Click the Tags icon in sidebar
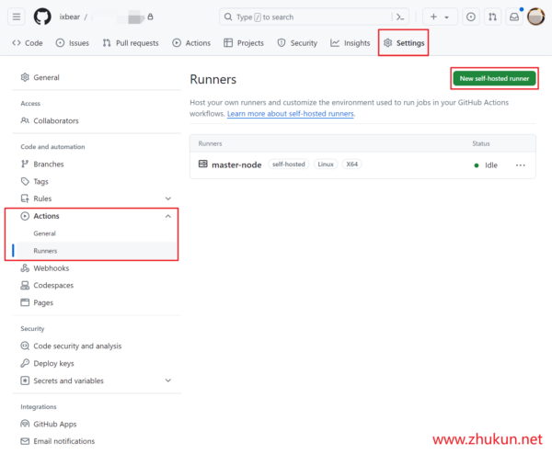Viewport: 552px width, 454px height. pos(25,181)
